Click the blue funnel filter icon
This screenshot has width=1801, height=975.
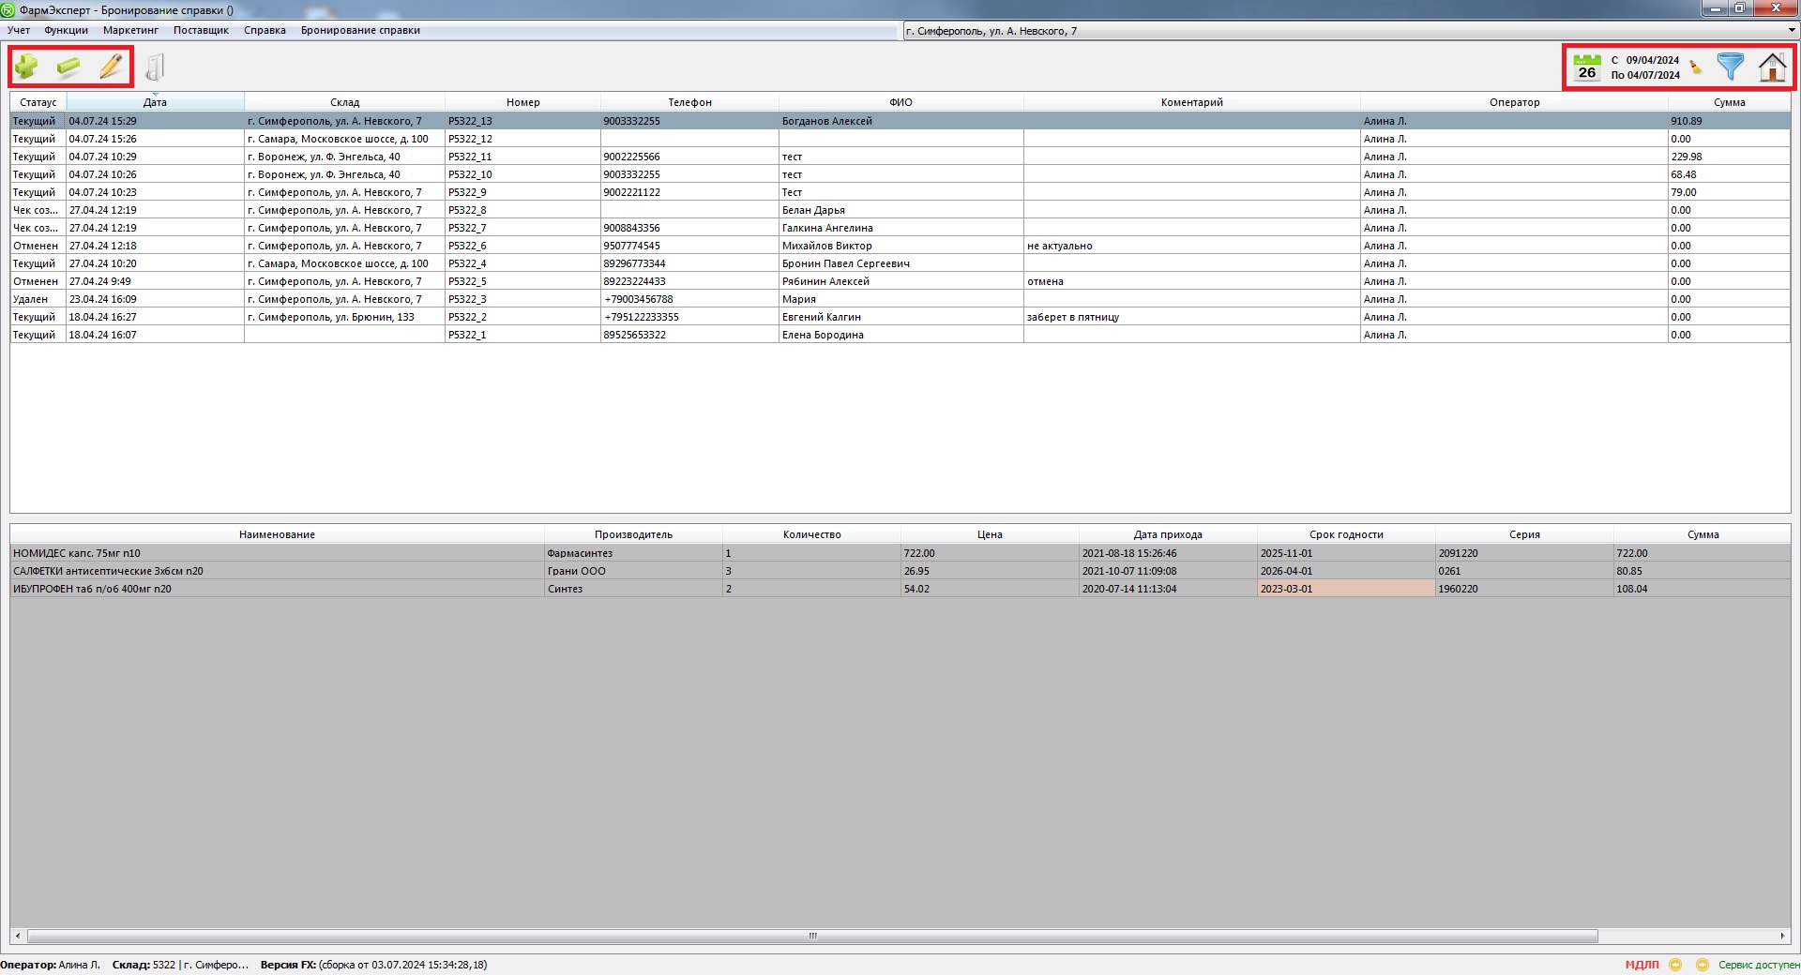click(1730, 67)
